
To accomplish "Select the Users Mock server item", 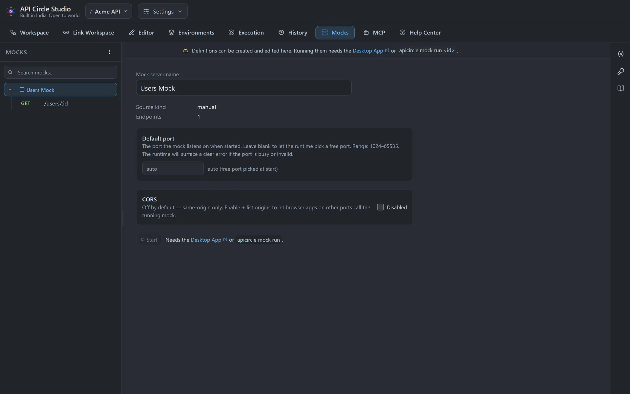I will tap(61, 90).
